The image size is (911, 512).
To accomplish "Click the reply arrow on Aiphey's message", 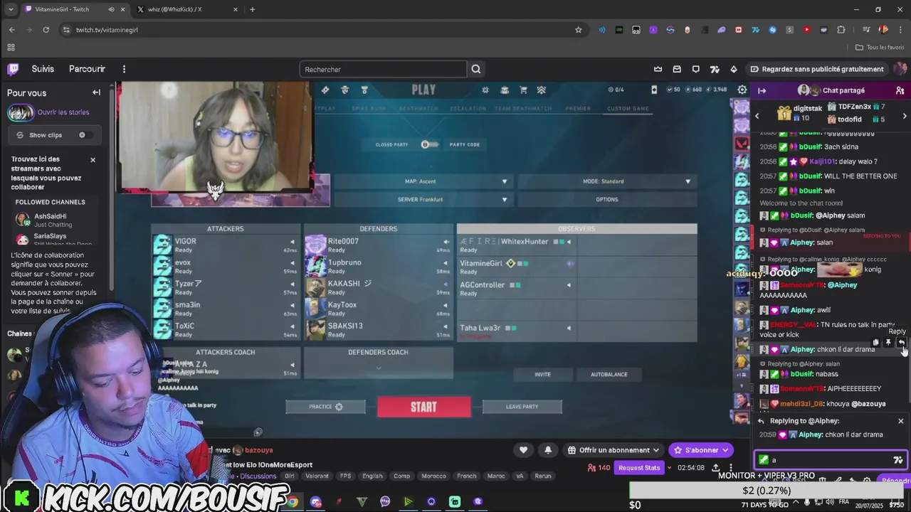I will [901, 343].
